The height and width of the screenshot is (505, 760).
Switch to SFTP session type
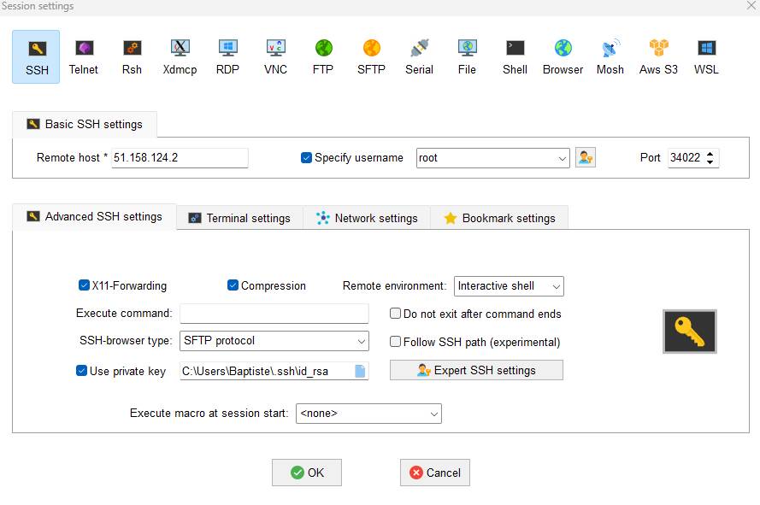click(x=371, y=56)
